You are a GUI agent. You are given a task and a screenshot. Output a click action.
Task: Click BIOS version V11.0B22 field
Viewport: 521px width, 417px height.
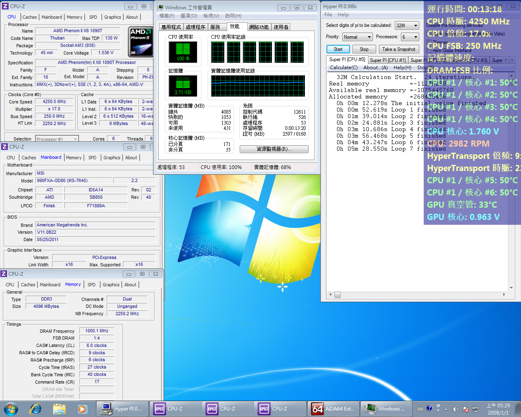96,232
